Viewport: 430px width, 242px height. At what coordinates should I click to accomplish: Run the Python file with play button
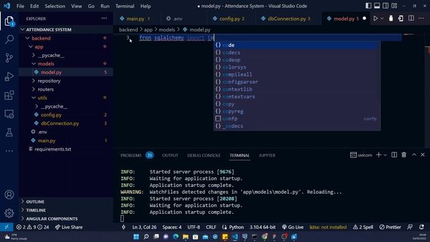point(376,18)
